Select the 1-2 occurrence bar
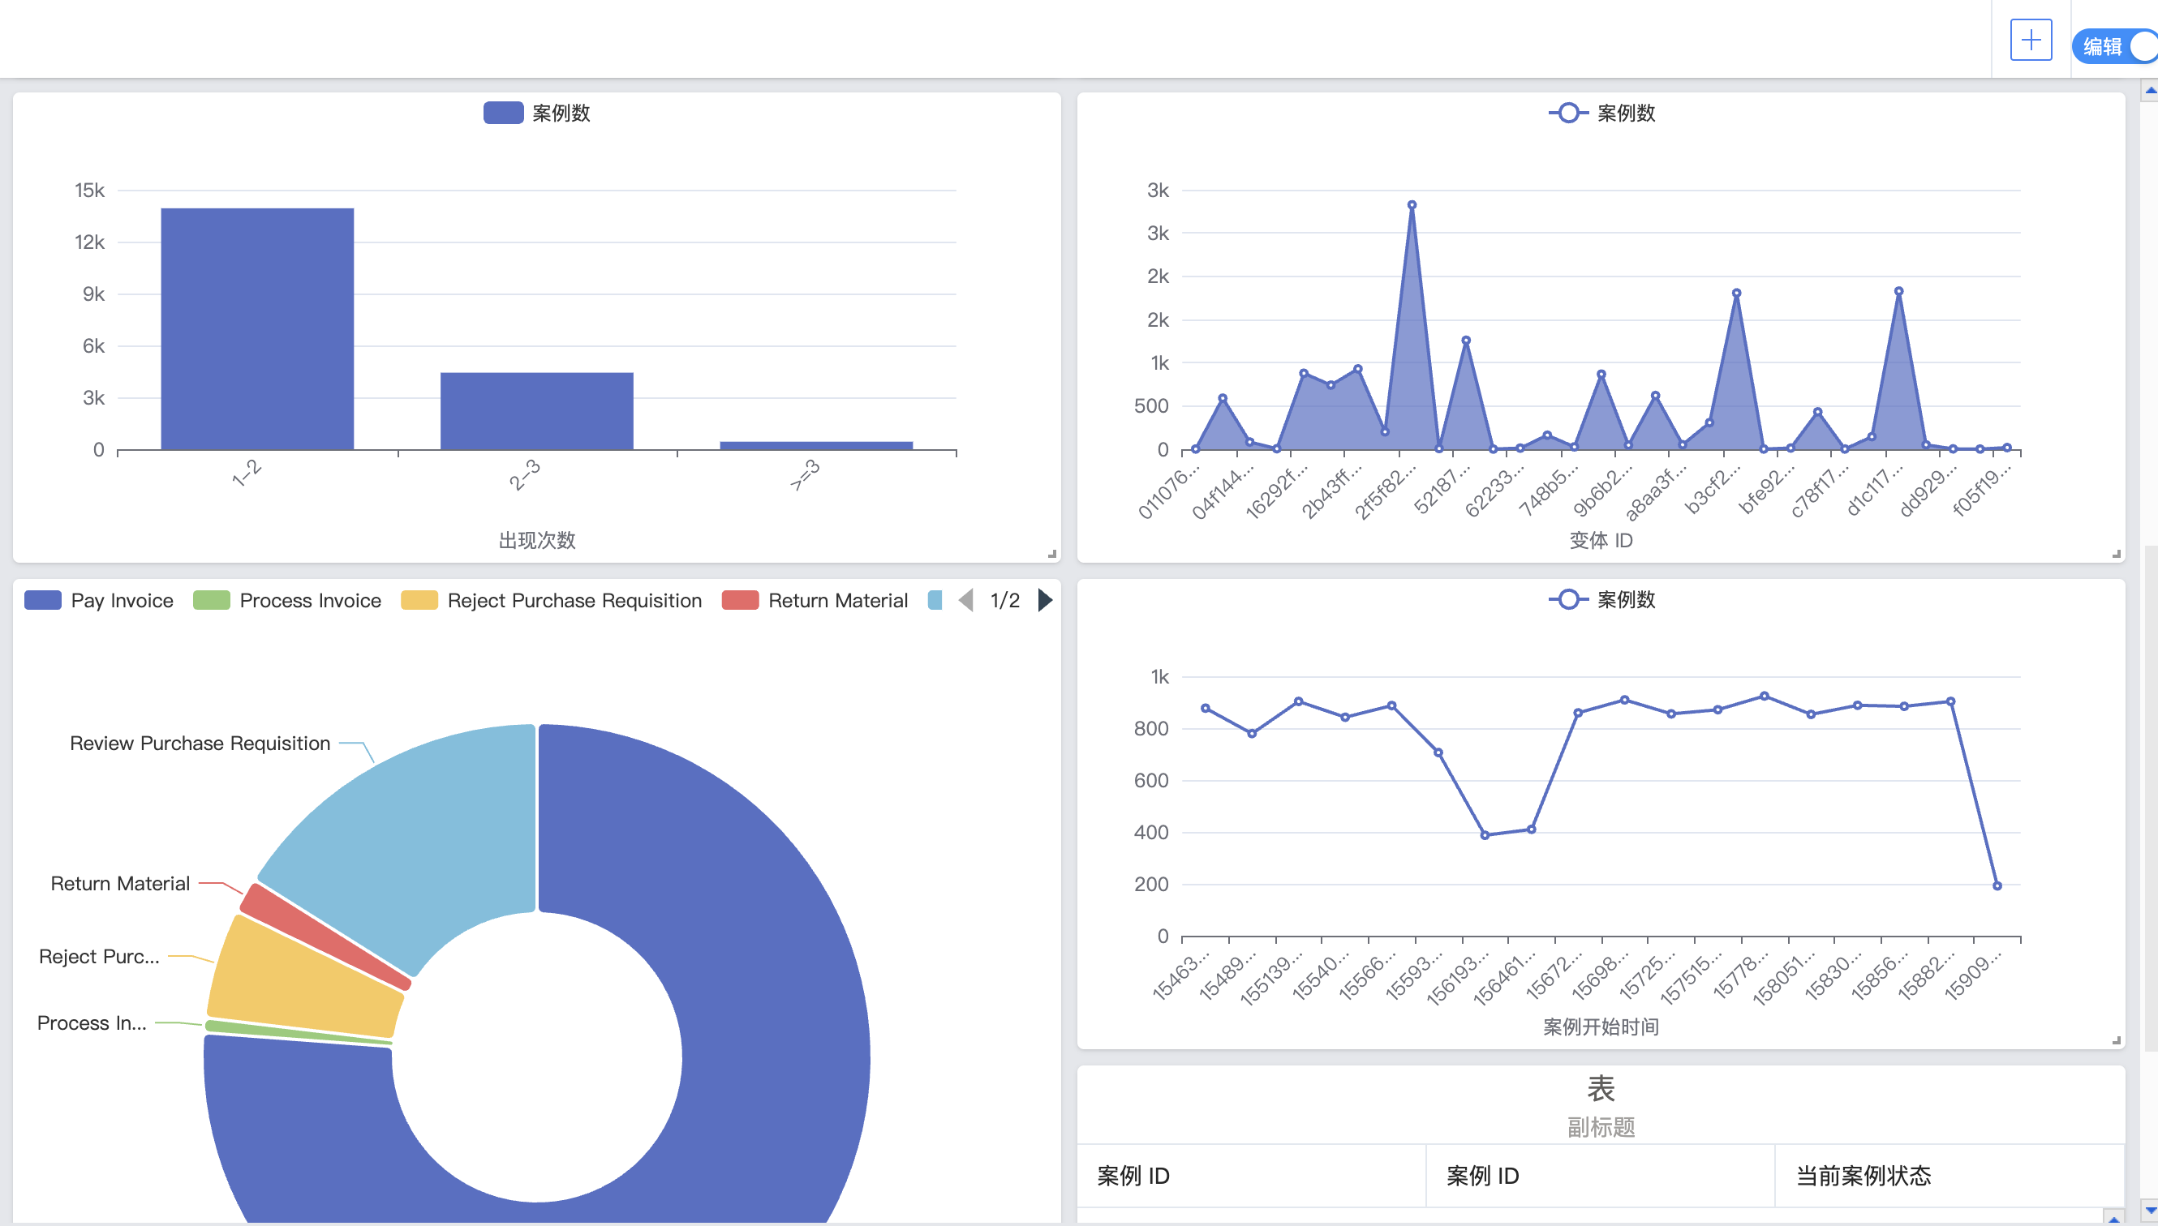 257,328
